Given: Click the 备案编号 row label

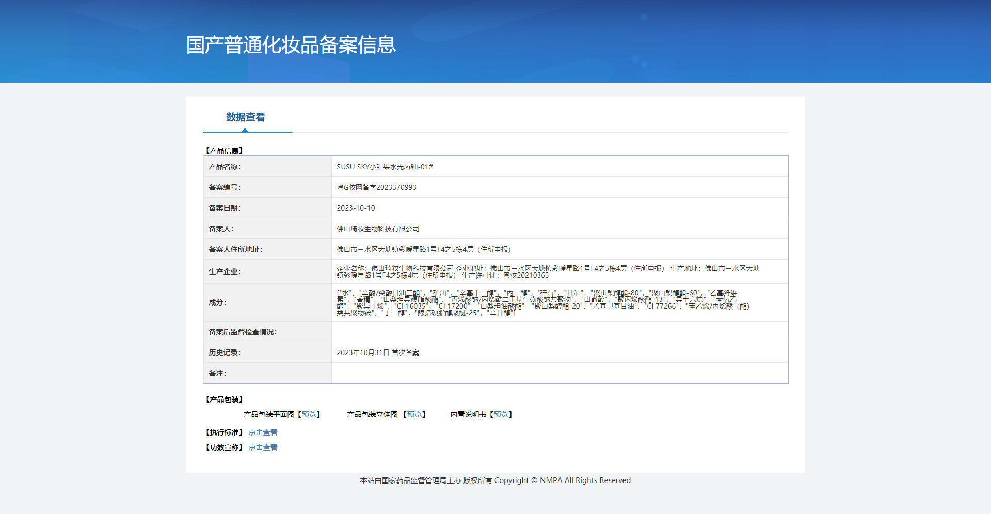Looking at the screenshot, I should (x=225, y=187).
